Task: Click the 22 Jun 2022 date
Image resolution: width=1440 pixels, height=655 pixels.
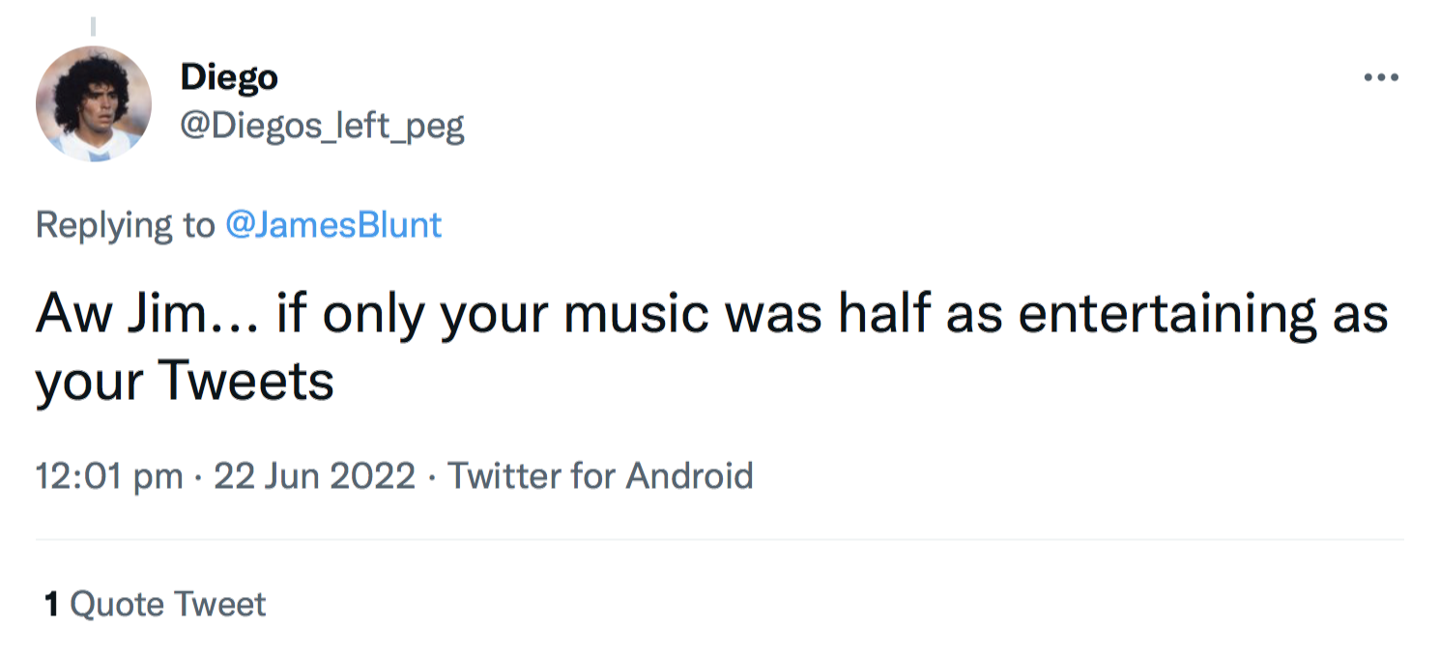Action: click(x=314, y=476)
